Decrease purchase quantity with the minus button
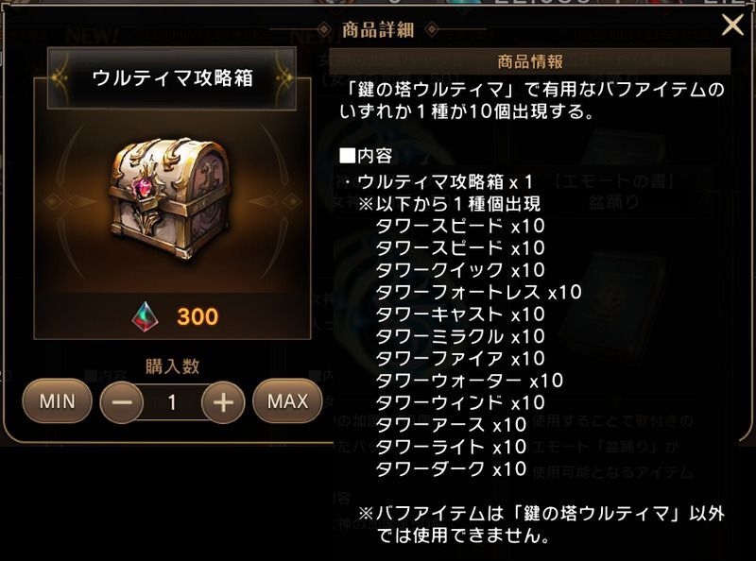This screenshot has height=561, width=756. point(122,402)
